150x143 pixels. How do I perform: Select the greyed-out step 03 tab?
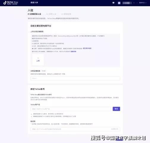tap(66, 14)
